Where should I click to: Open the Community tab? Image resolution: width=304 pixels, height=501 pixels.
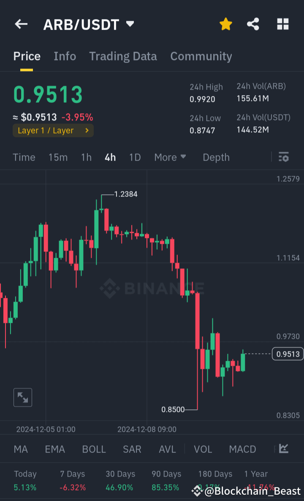[x=201, y=56]
